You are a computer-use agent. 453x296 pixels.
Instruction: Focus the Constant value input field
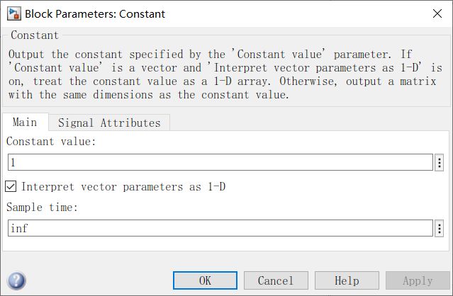(220, 163)
